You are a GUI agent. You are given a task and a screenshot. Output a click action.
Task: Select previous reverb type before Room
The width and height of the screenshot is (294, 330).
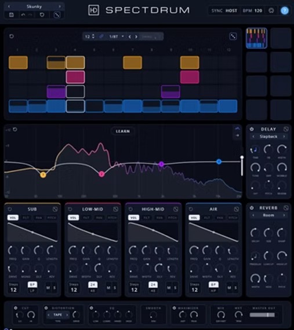253,215
